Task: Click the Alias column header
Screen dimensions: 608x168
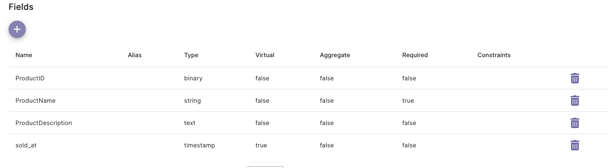Action: (134, 55)
